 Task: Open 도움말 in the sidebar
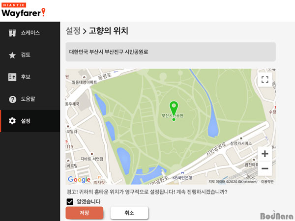pos(30,99)
